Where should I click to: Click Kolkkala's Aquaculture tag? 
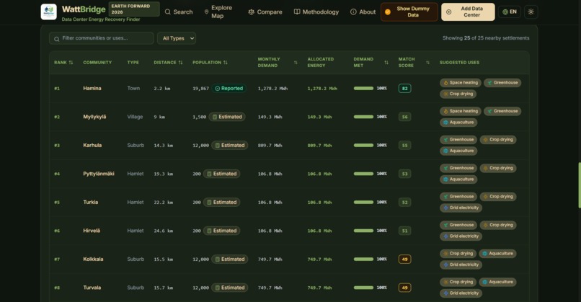click(497, 254)
